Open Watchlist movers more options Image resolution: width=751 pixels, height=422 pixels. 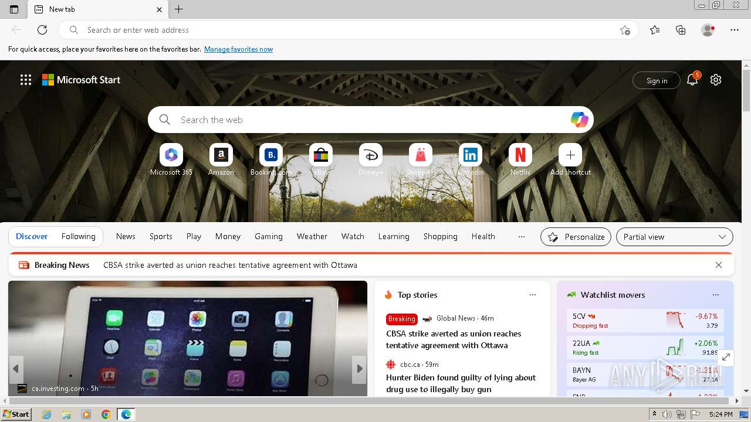[x=716, y=295]
